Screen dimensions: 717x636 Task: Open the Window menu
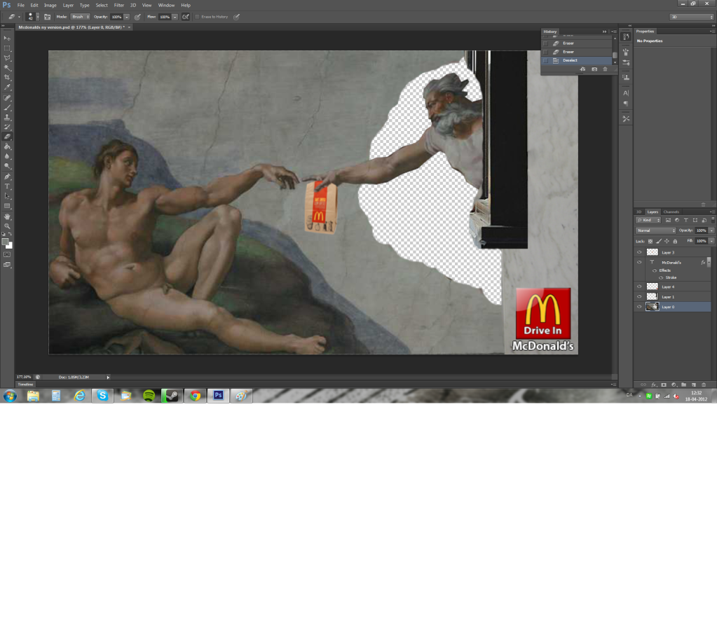pyautogui.click(x=166, y=6)
